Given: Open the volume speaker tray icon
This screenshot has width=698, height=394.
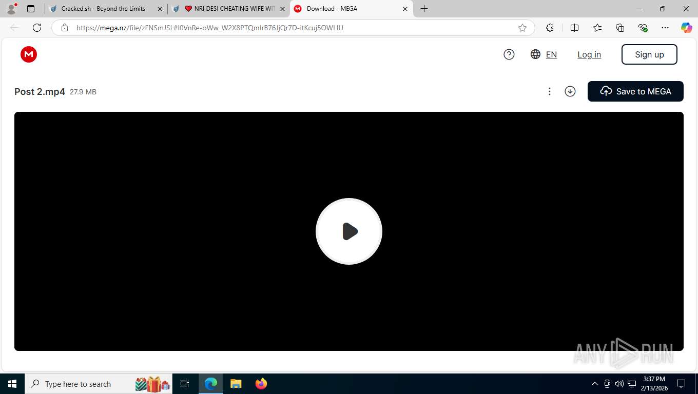Looking at the screenshot, I should 619,384.
